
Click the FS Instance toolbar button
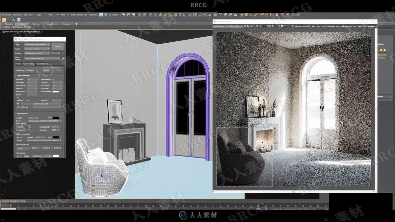coord(17,15)
